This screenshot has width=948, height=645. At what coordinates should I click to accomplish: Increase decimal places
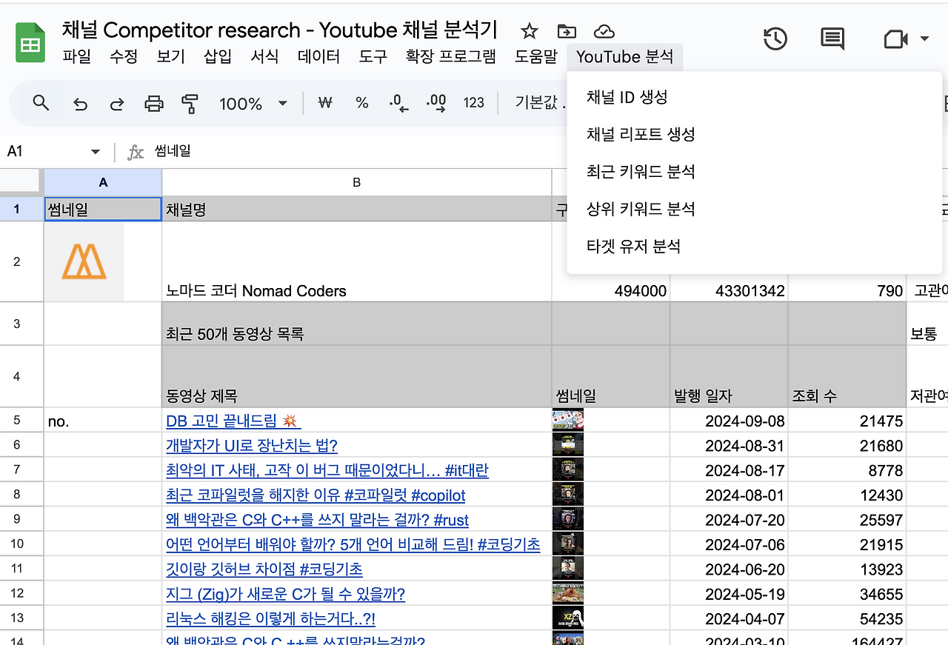pos(436,103)
